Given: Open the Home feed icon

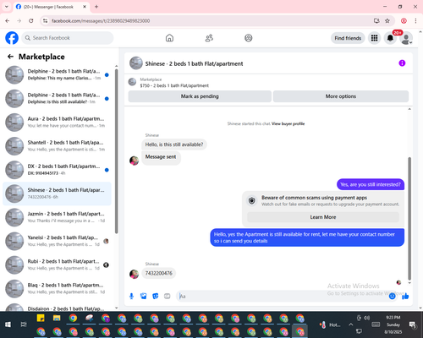Looking at the screenshot, I should [169, 38].
